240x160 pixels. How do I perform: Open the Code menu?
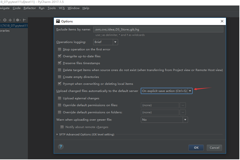point(17,8)
